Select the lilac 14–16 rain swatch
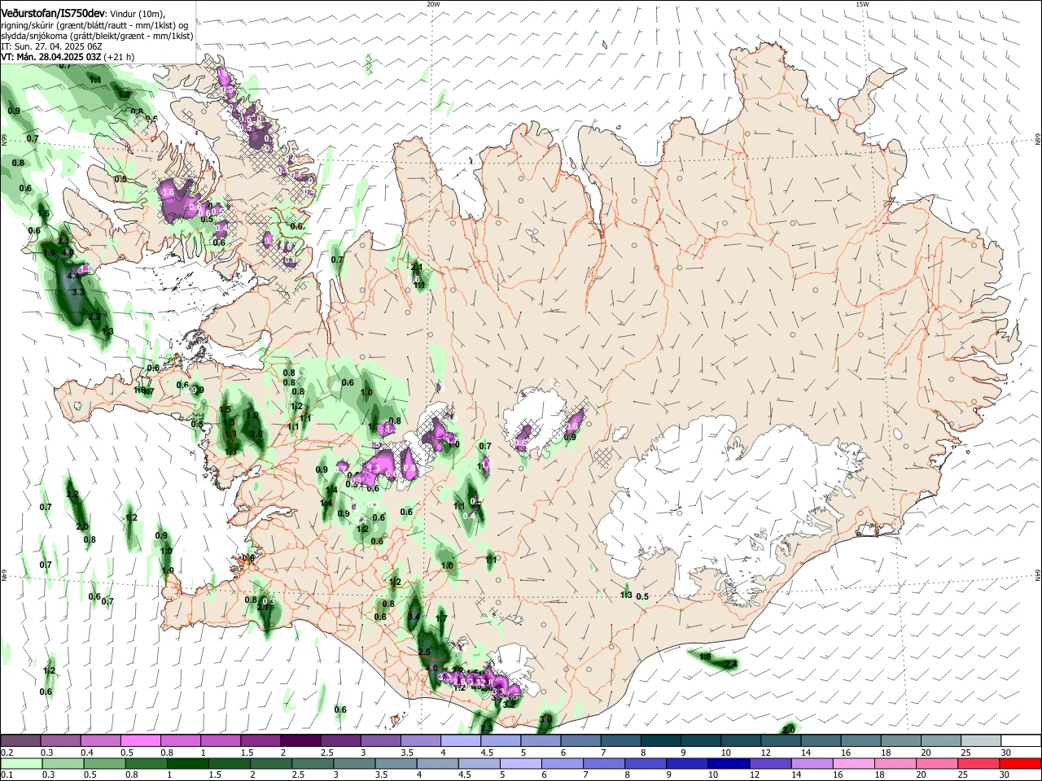The image size is (1042, 781). coord(811,763)
